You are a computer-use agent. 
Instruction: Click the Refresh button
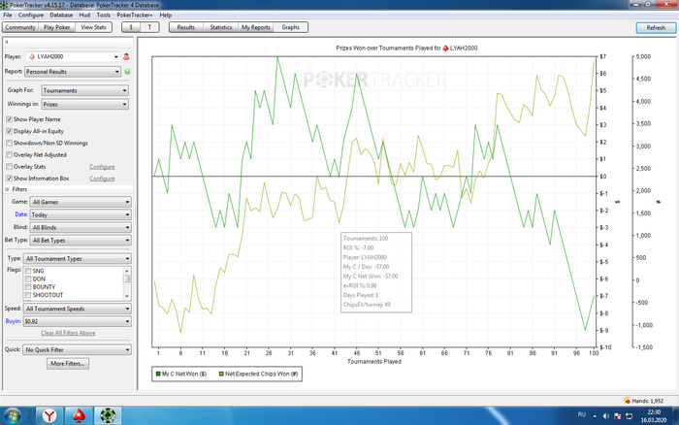click(656, 28)
